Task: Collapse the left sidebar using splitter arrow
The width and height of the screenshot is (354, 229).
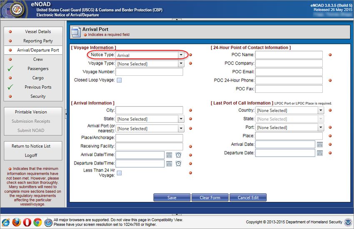Action: click(66, 114)
